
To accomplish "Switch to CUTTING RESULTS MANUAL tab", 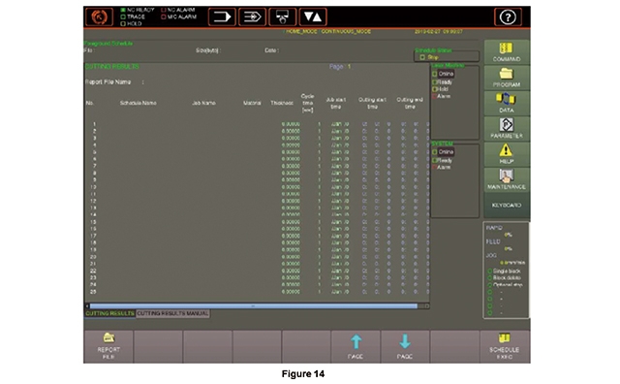I will 172,313.
